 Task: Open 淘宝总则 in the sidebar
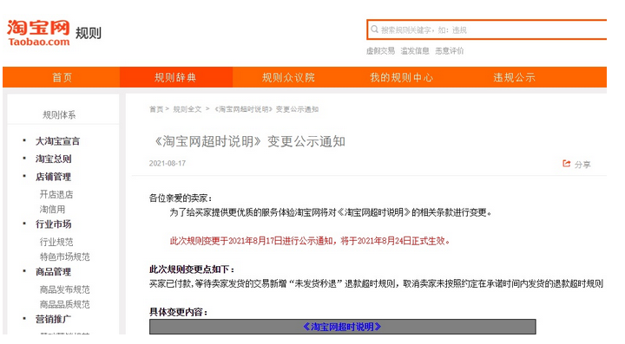[x=54, y=159]
